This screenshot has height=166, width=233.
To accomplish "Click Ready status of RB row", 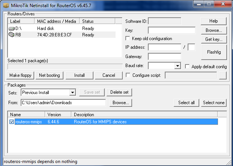I will pyautogui.click(x=88, y=35).
